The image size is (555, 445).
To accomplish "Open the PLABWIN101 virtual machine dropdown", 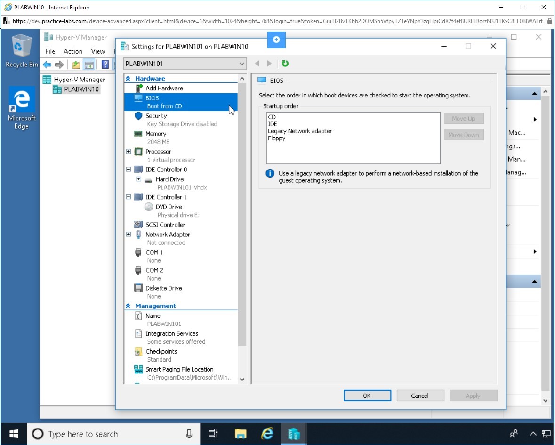I will click(x=185, y=64).
